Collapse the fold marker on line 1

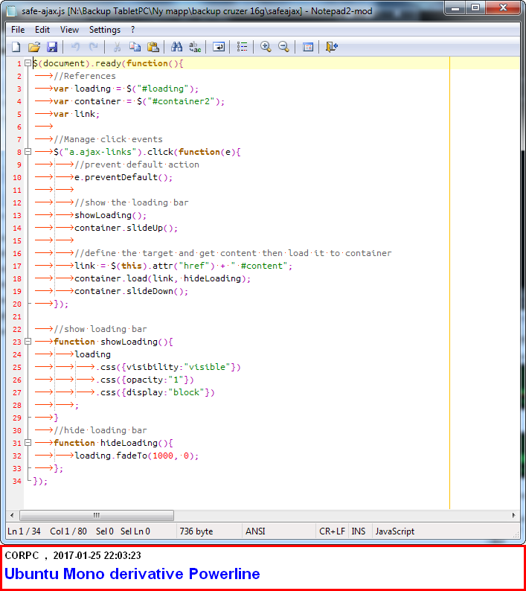[x=28, y=63]
